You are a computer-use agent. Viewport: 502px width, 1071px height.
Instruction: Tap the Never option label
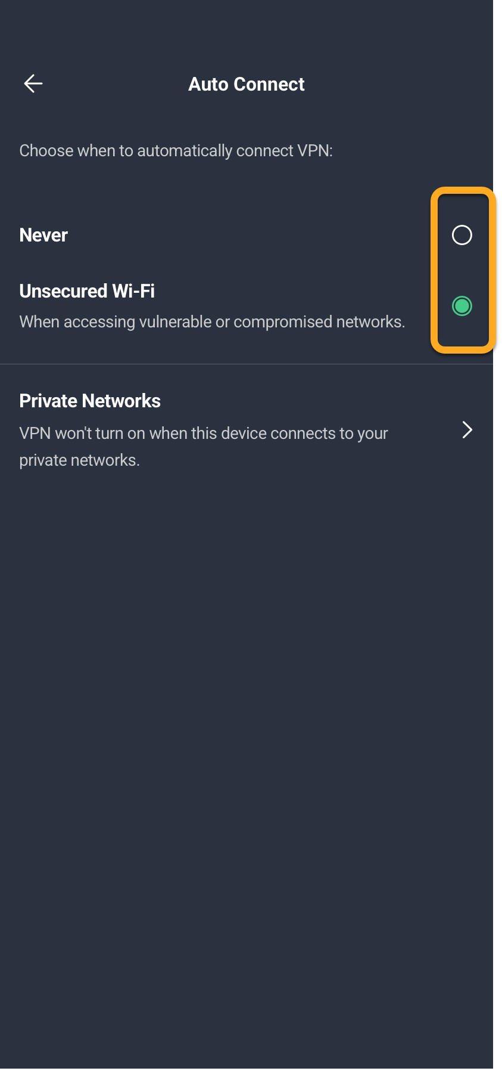[43, 235]
